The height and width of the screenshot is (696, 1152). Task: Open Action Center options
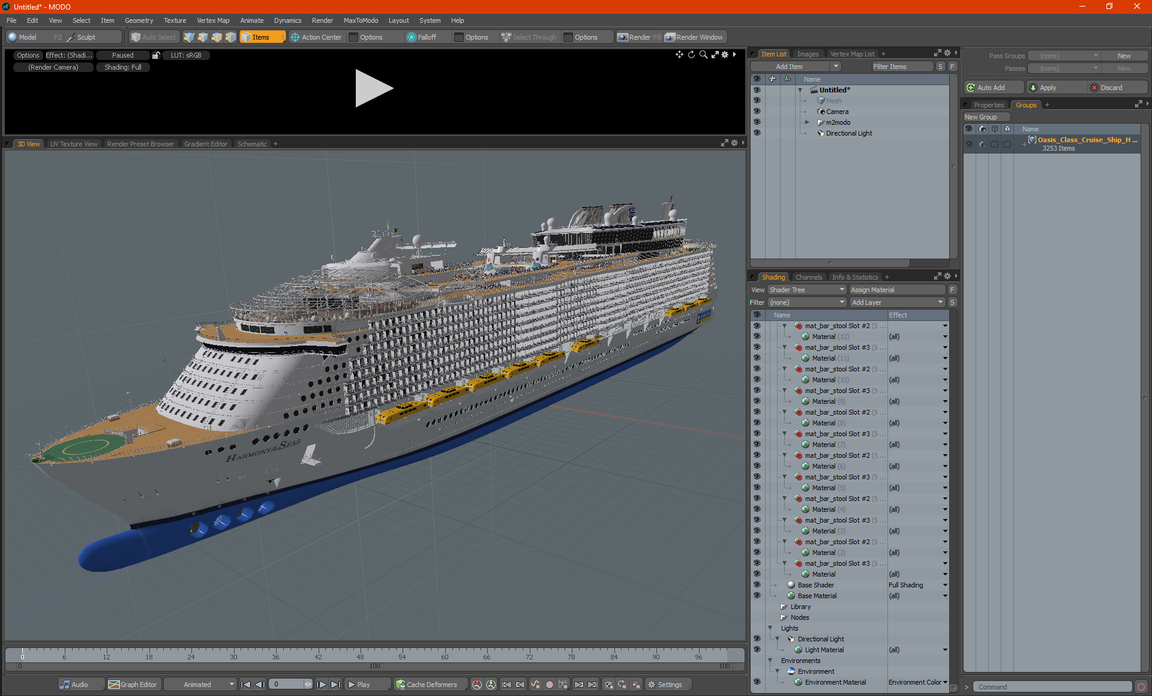(x=371, y=37)
